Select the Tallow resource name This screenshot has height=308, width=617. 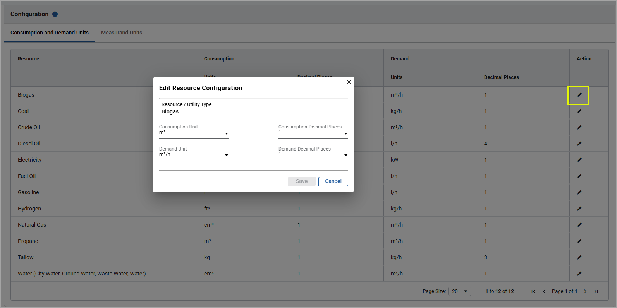click(x=26, y=257)
